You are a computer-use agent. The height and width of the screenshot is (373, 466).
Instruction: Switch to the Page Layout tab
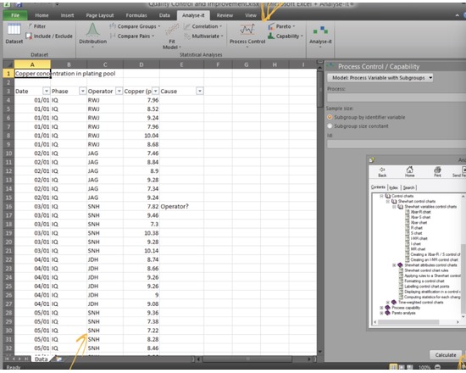pos(100,15)
